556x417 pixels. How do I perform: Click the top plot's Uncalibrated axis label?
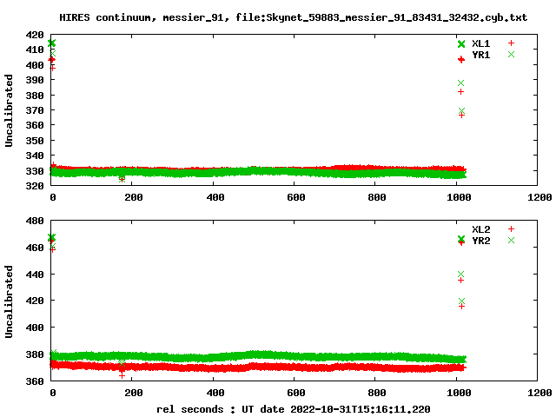click(9, 110)
